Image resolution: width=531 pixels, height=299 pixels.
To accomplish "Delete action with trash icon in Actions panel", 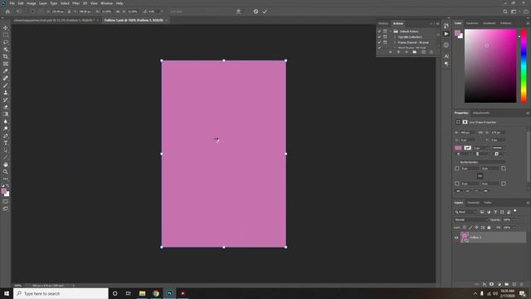I will pyautogui.click(x=431, y=52).
